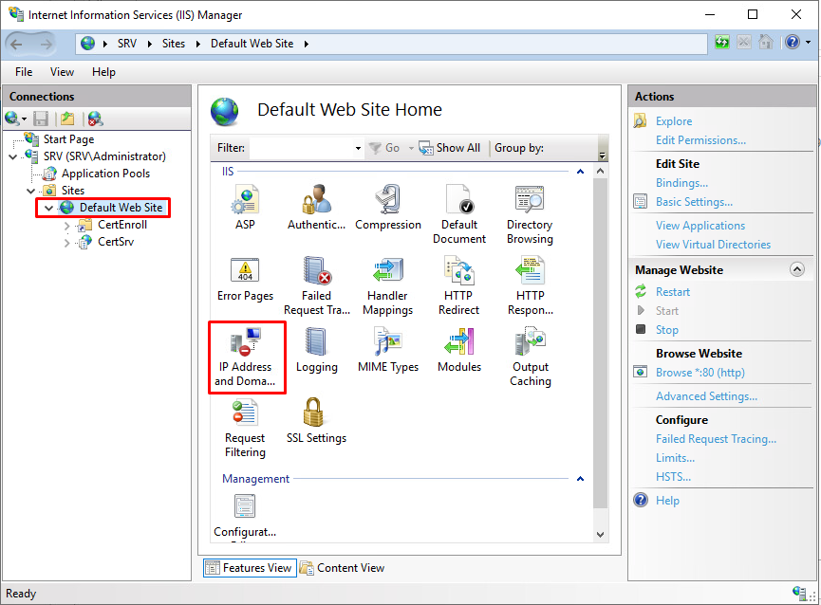
Task: Open the Output Caching feature
Action: tap(531, 357)
